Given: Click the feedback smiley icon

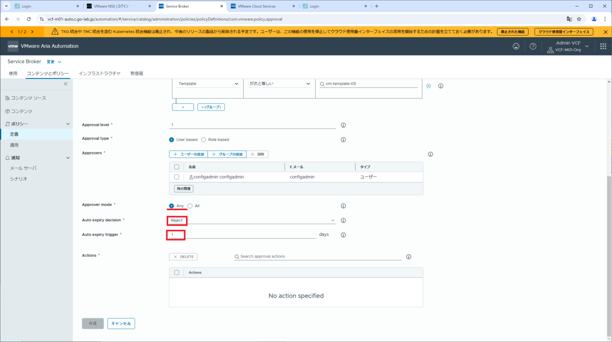Looking at the screenshot, I should click(x=516, y=46).
